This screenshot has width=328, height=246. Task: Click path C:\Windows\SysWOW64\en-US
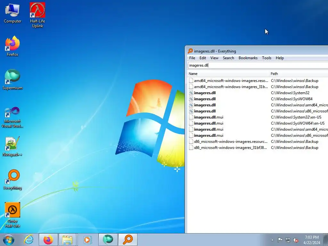click(x=298, y=123)
